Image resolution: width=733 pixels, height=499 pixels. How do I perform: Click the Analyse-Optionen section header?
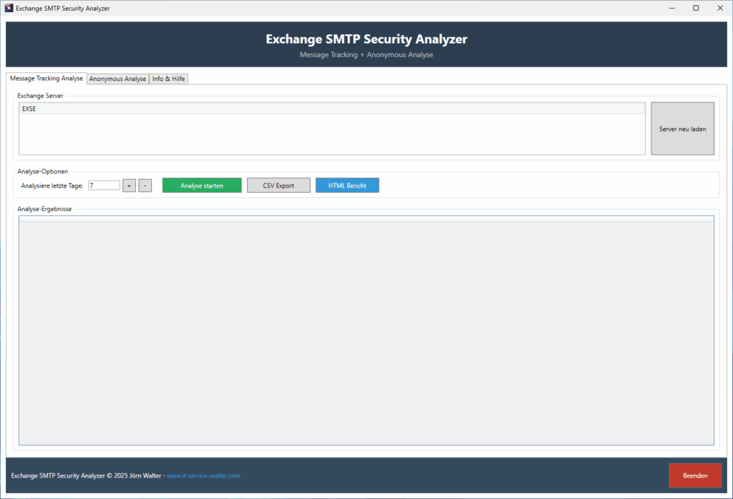pyautogui.click(x=43, y=171)
